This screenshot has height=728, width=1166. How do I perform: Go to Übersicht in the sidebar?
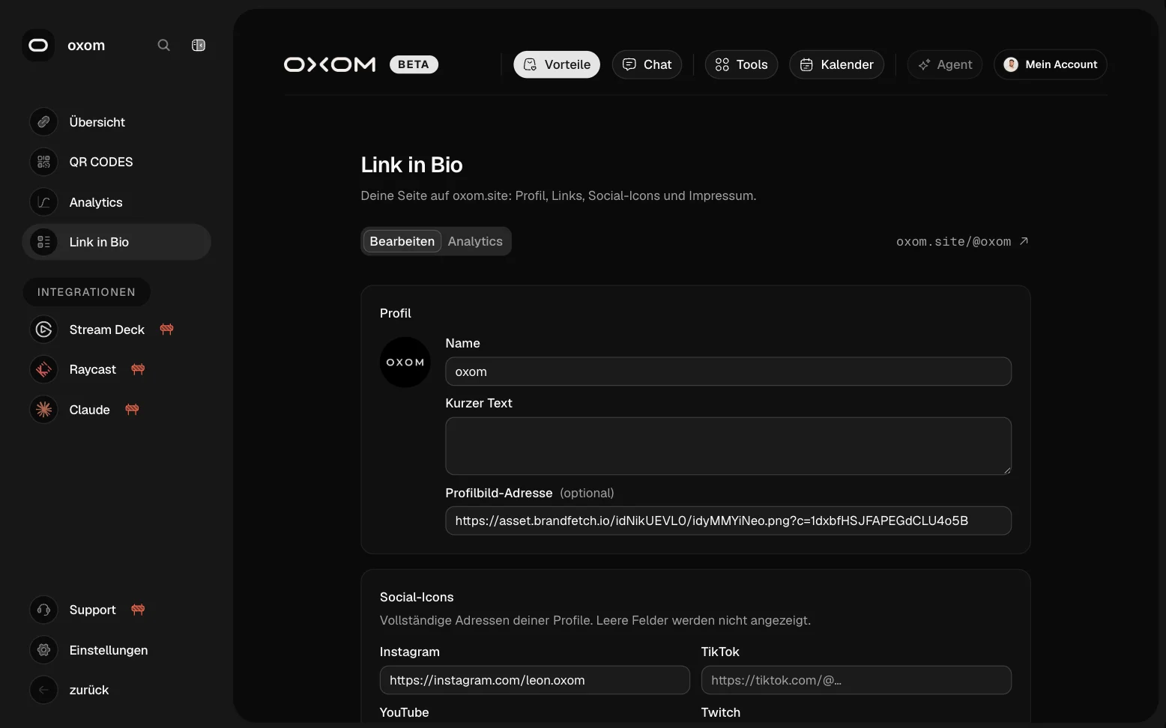116,122
